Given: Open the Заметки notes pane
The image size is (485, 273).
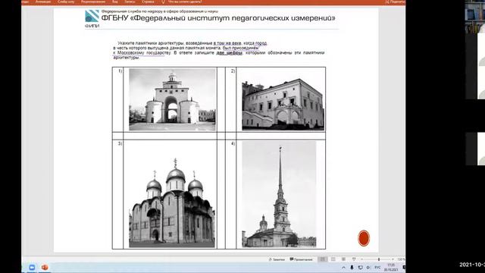Looking at the screenshot, I should [277, 259].
